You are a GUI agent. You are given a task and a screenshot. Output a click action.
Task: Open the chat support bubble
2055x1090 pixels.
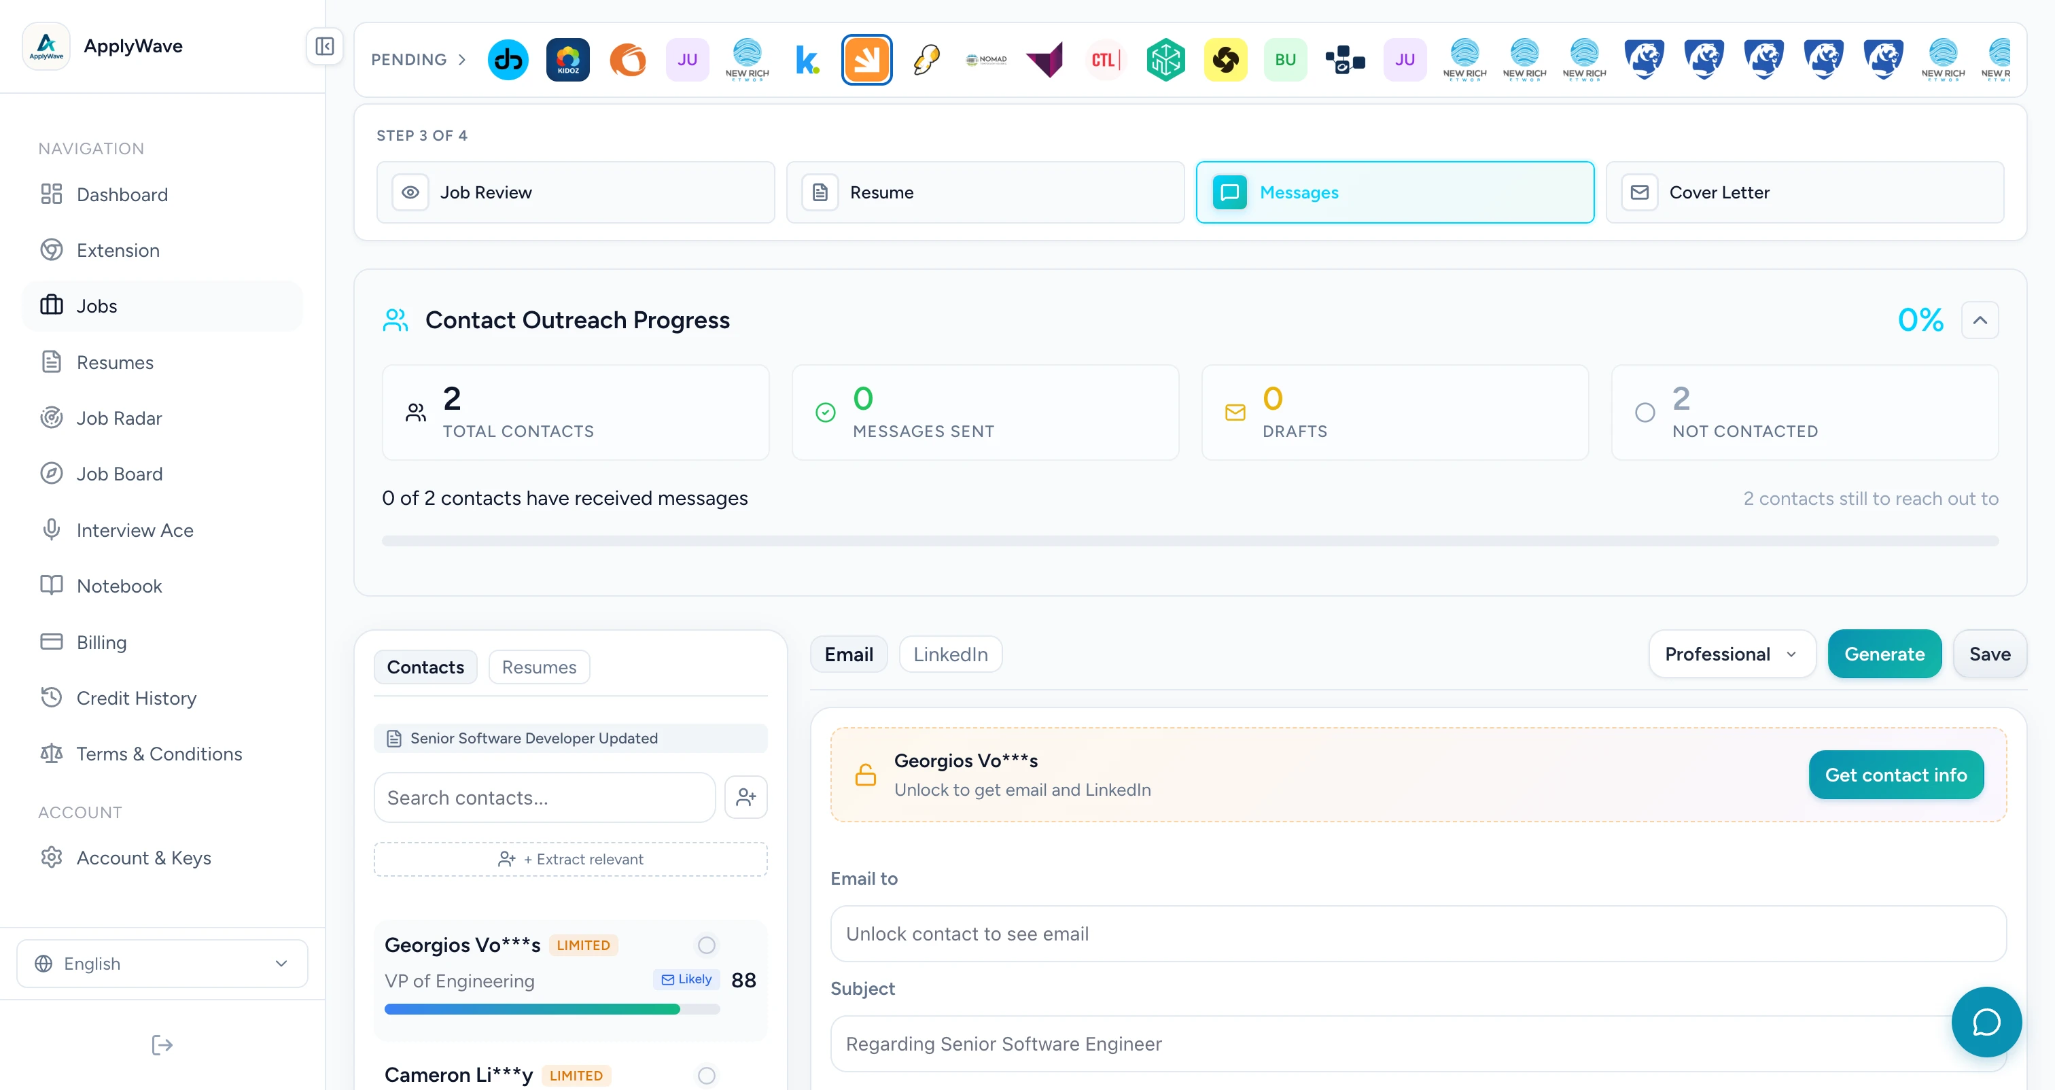click(x=1986, y=1022)
